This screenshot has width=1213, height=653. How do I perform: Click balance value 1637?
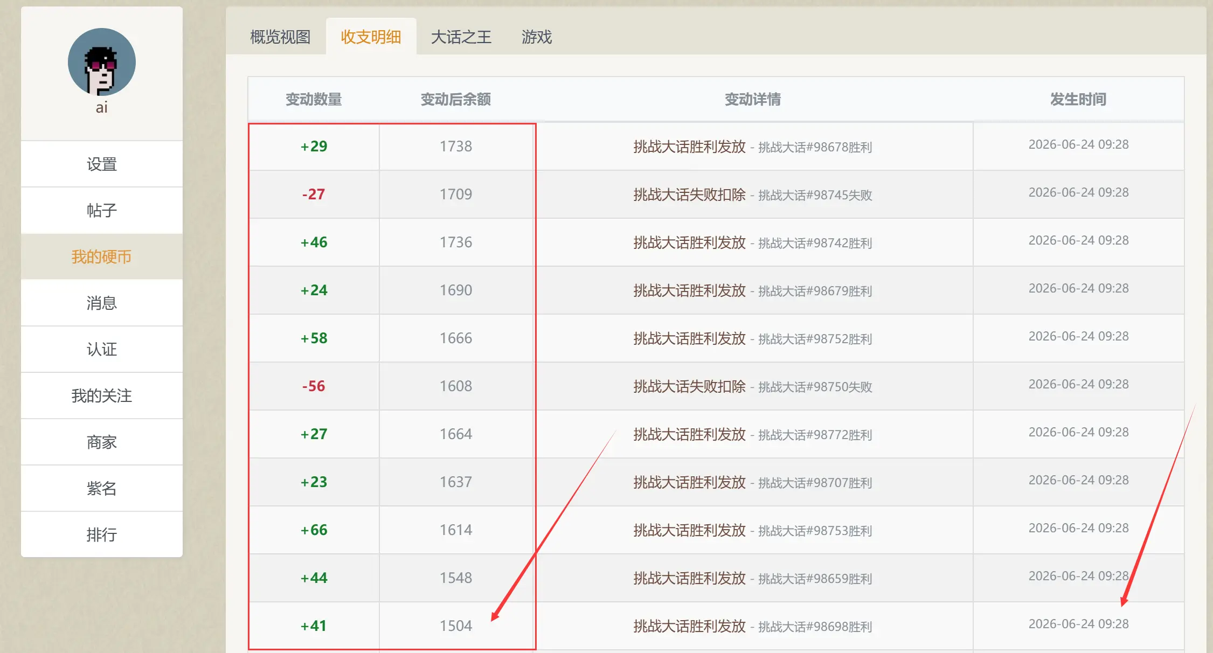(x=456, y=482)
